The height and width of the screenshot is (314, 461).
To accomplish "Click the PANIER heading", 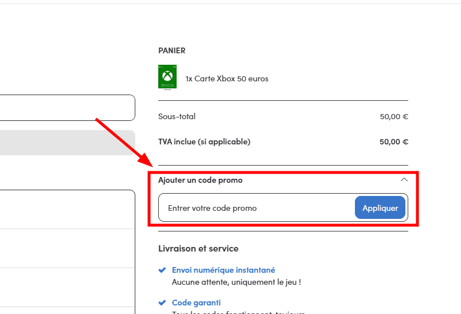I will [x=171, y=50].
